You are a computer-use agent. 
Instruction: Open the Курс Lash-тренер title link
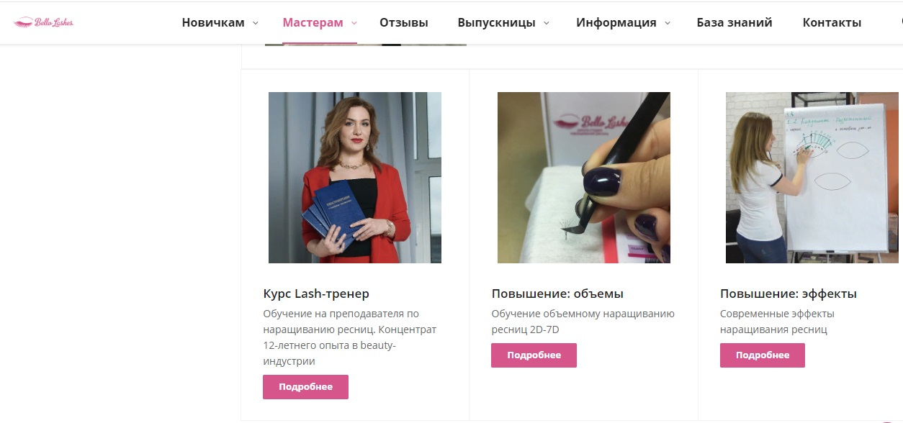316,294
